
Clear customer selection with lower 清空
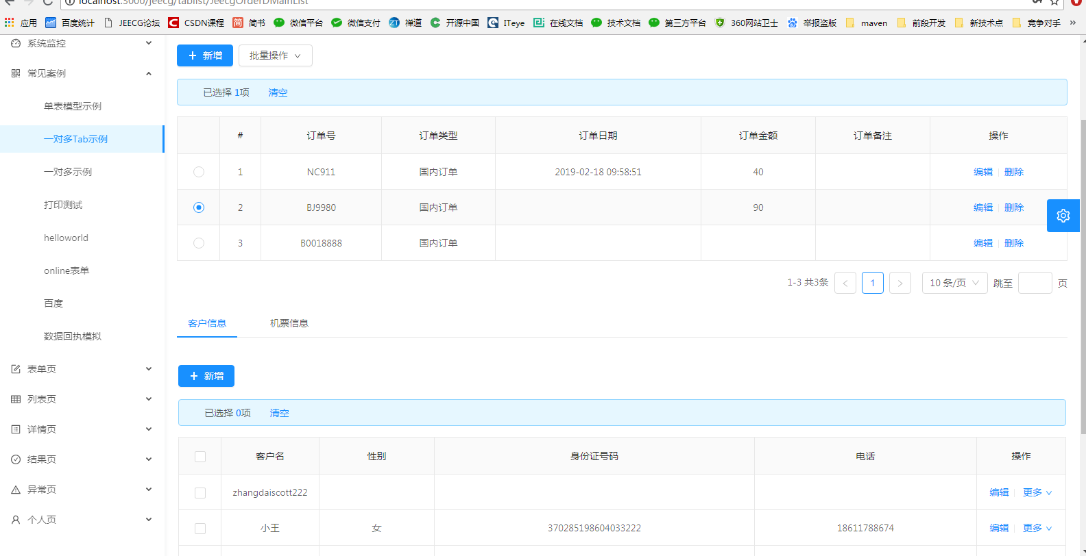[x=279, y=413]
